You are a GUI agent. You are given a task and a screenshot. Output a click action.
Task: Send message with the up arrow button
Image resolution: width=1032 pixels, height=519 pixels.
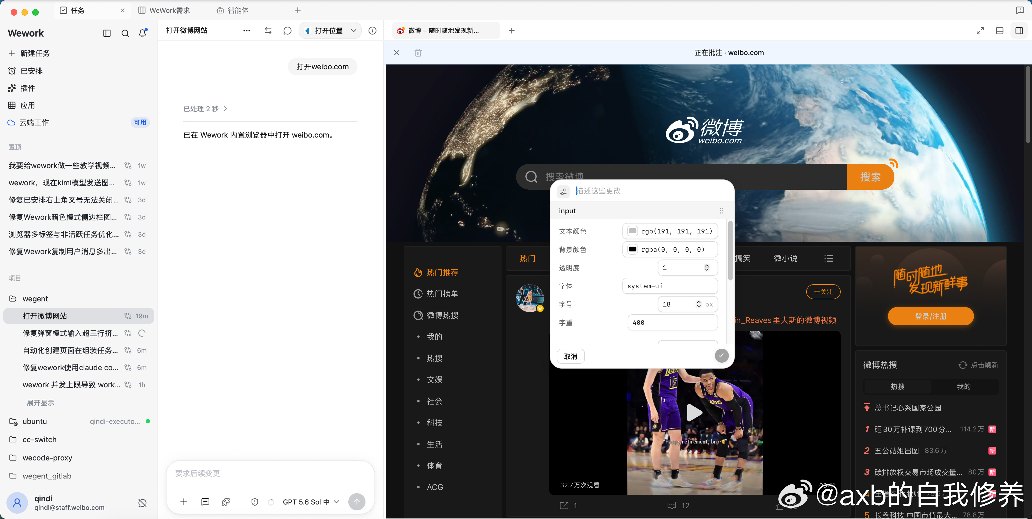coord(357,502)
